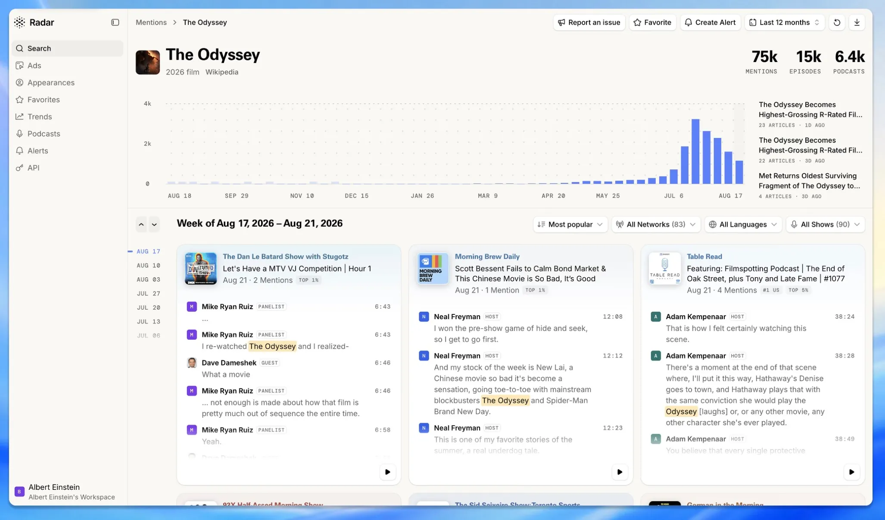Open Favorites in the sidebar

(x=67, y=100)
